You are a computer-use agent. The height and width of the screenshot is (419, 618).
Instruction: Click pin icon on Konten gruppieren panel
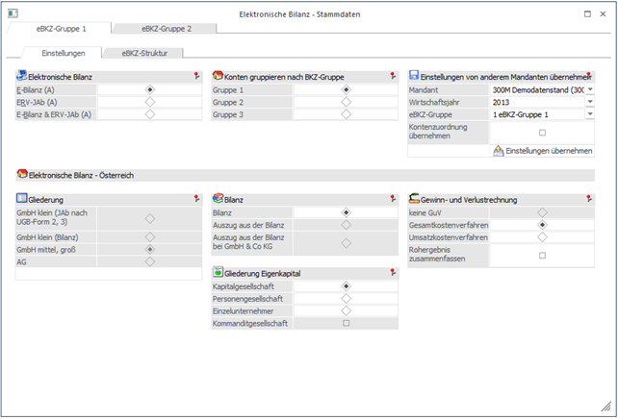click(x=393, y=75)
